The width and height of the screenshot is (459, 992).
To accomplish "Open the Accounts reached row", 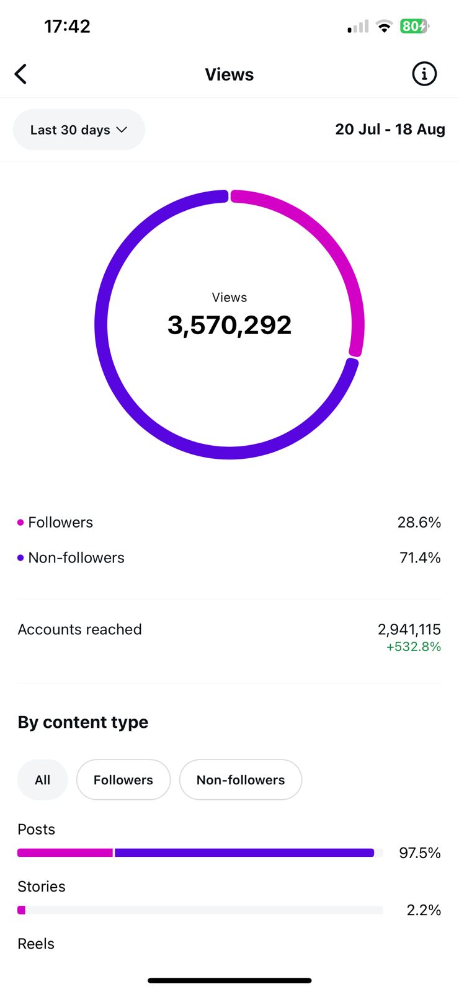I will coord(80,630).
